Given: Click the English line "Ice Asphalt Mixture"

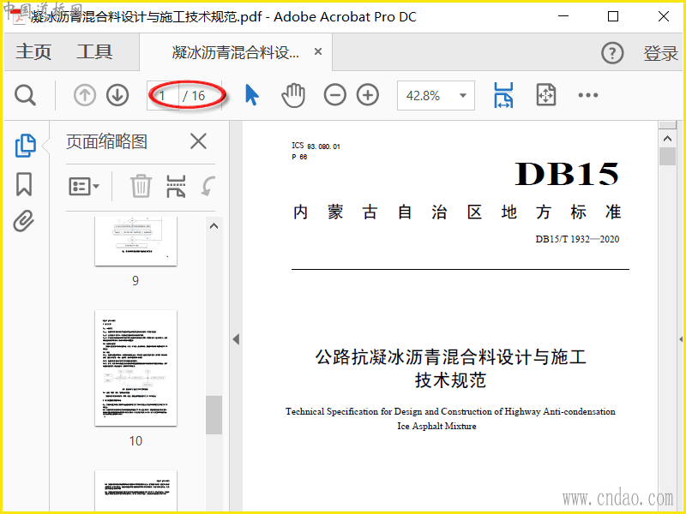Looking at the screenshot, I should 436,426.
